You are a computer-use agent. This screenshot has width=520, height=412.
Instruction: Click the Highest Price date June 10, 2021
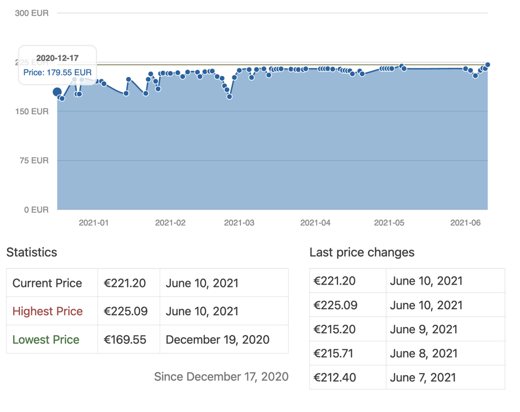(x=224, y=311)
